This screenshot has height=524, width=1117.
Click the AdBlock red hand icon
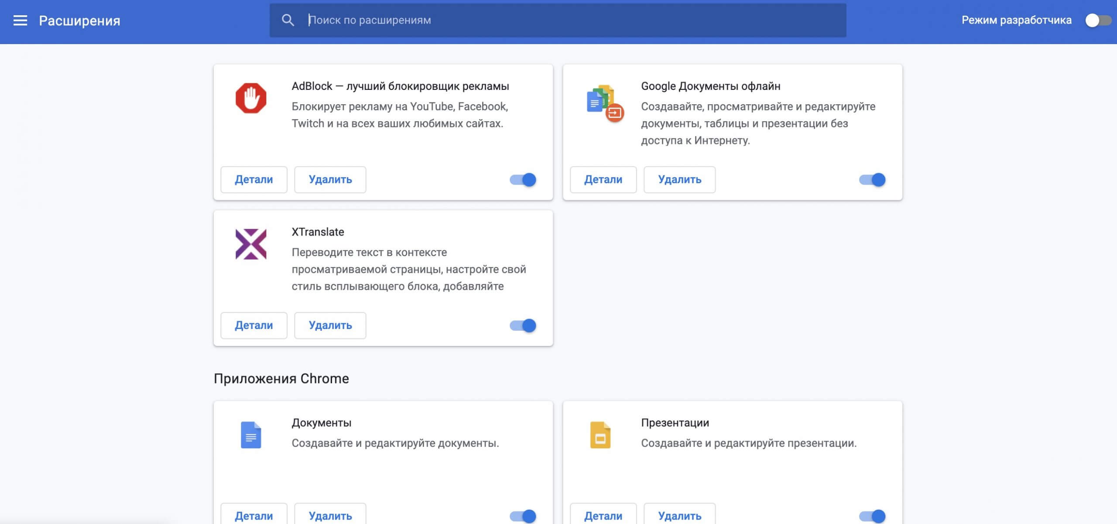(x=251, y=98)
